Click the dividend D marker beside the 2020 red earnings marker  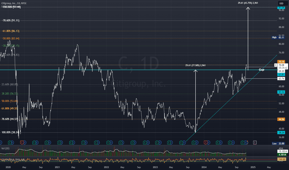point(25,142)
